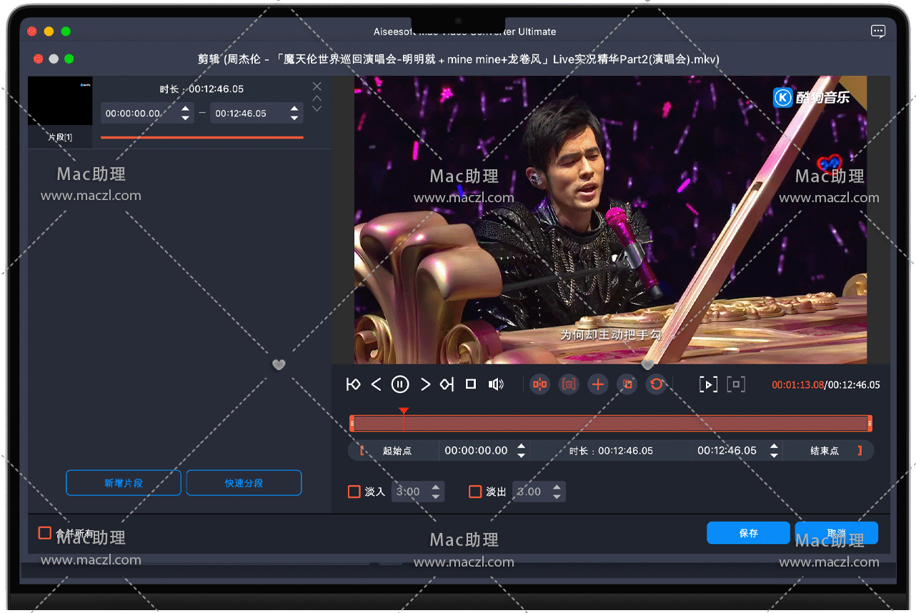The image size is (916, 613).
Task: Increase the 淡入 fade-in duration stepper
Action: 436,487
